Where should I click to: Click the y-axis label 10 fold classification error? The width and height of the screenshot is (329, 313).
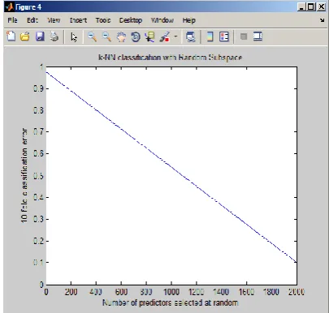pyautogui.click(x=24, y=175)
